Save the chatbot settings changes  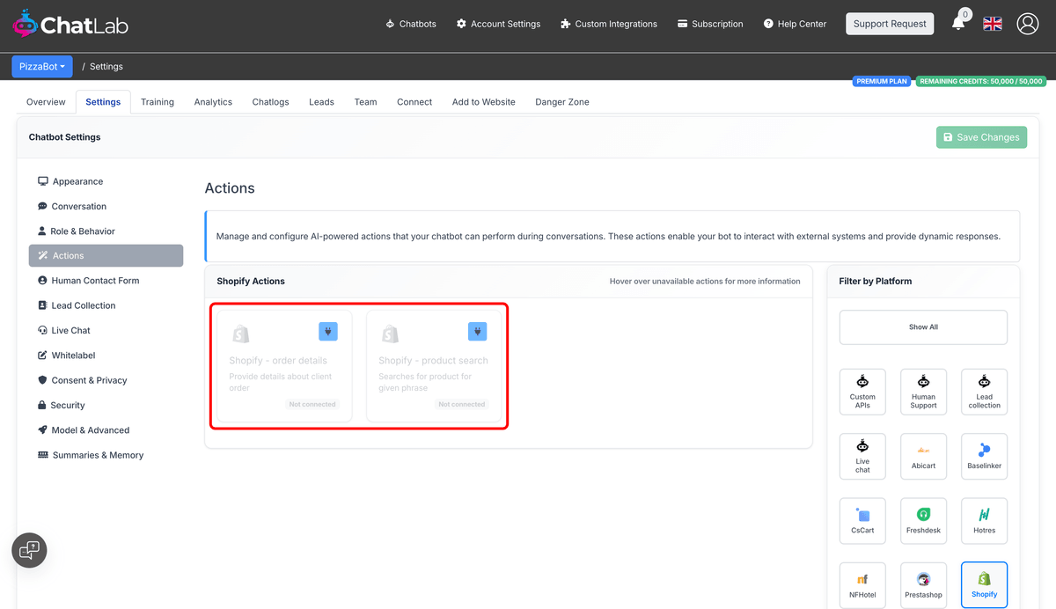(x=981, y=137)
